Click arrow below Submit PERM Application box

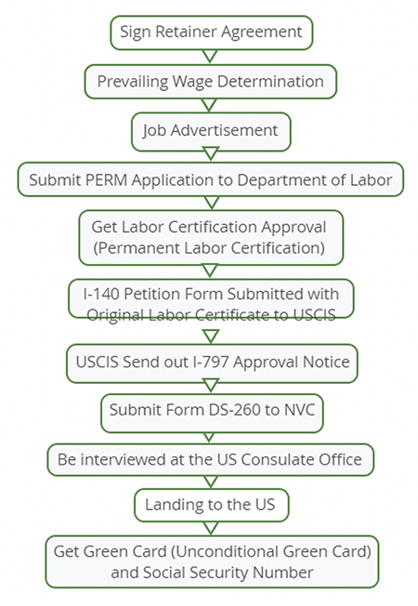pos(211,203)
